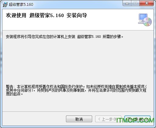Click 超级管家5.160 inside the description sentence
The width and height of the screenshot is (156, 128).
(x=89, y=37)
